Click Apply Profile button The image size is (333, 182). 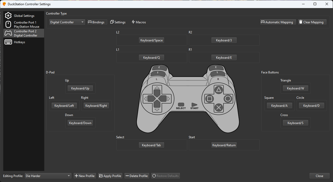click(x=110, y=176)
